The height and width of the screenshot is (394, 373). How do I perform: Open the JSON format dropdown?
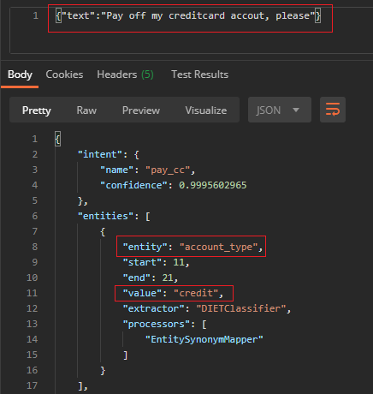pyautogui.click(x=280, y=110)
